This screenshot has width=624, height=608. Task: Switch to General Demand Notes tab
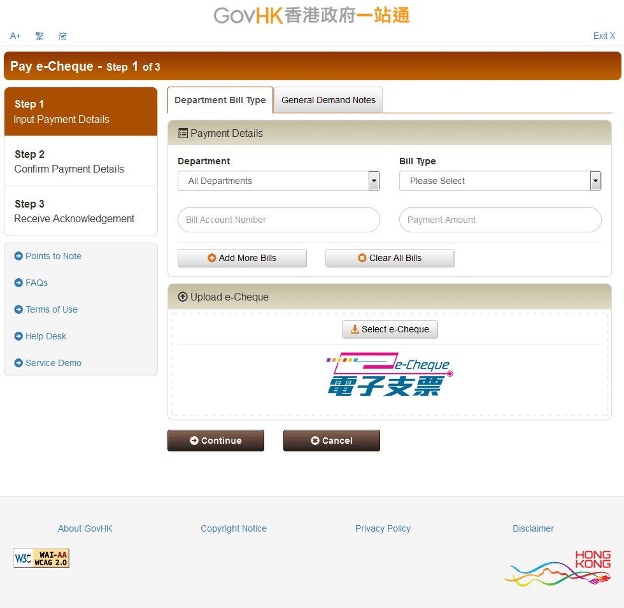tap(329, 101)
